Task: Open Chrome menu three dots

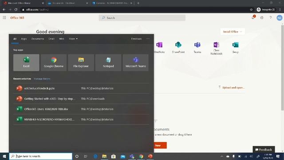Action: pos(280,10)
